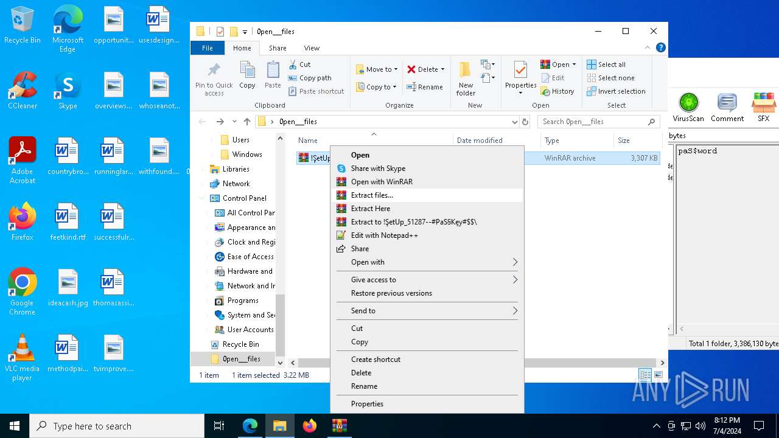Click Copy path in Clipboard group
Image resolution: width=779 pixels, height=438 pixels.
pyautogui.click(x=310, y=78)
